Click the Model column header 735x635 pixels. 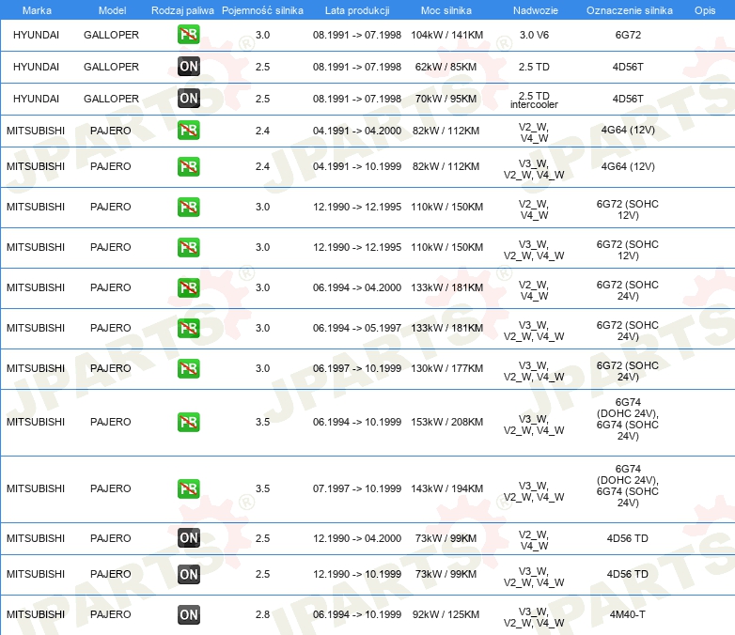tap(113, 10)
